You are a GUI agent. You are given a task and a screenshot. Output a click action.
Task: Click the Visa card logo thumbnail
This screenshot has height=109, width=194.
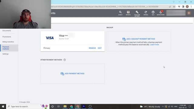(x=50, y=38)
